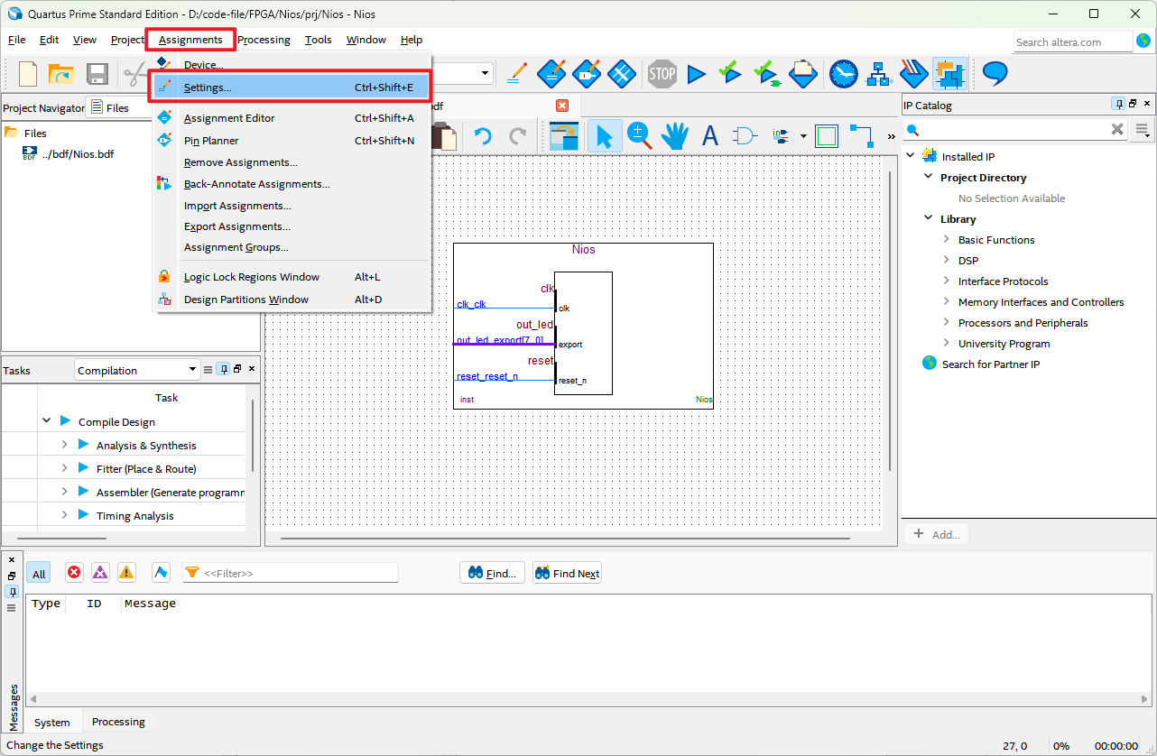This screenshot has width=1157, height=756.
Task: Click the Find... button
Action: (x=492, y=573)
